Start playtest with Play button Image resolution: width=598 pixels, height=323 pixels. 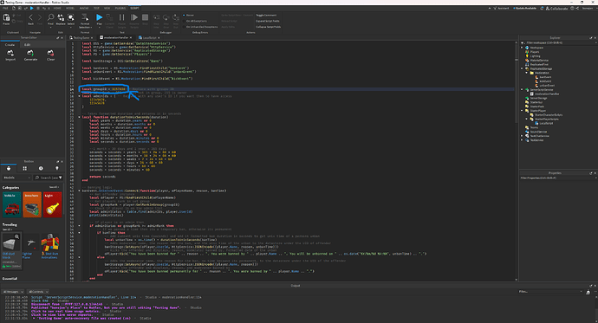click(99, 17)
